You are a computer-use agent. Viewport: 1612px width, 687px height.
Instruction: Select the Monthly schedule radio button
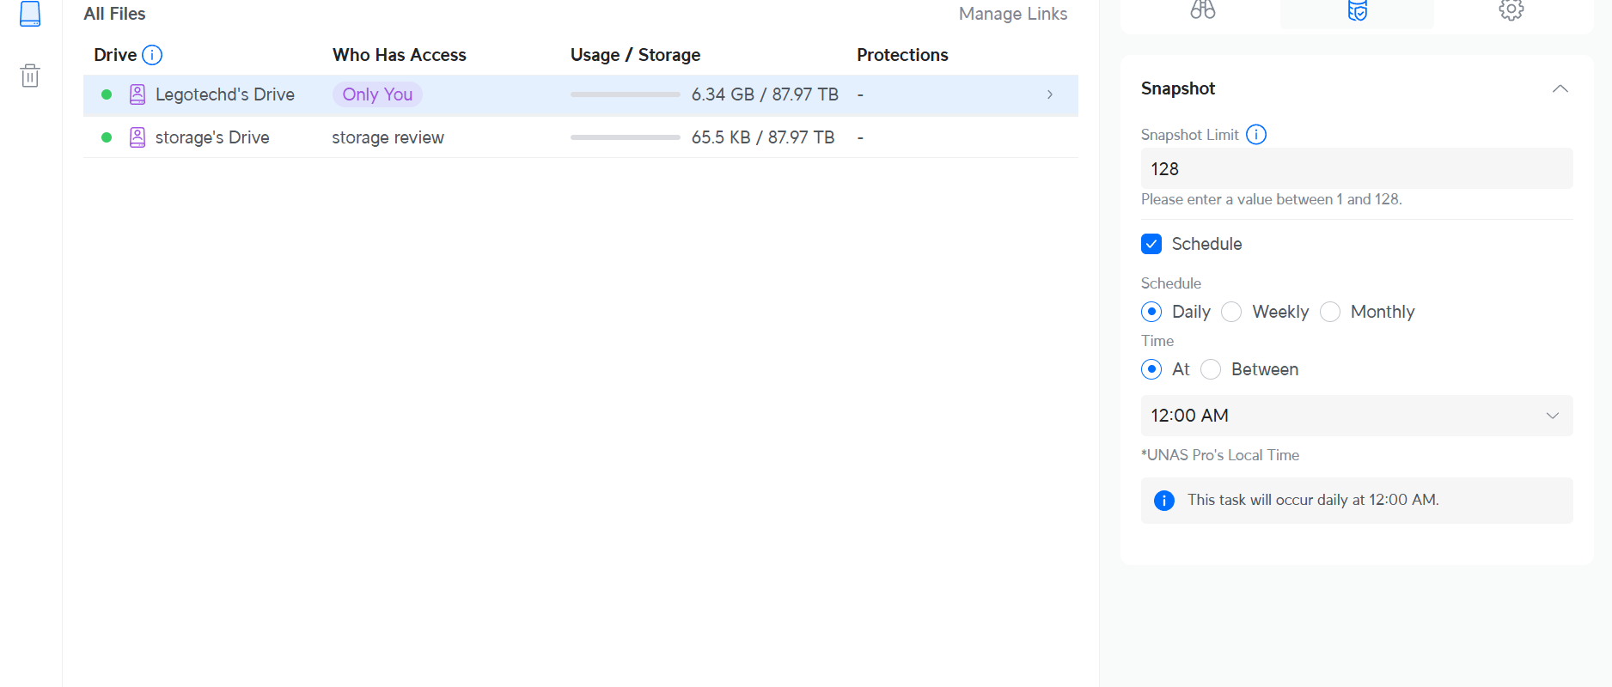(x=1330, y=312)
